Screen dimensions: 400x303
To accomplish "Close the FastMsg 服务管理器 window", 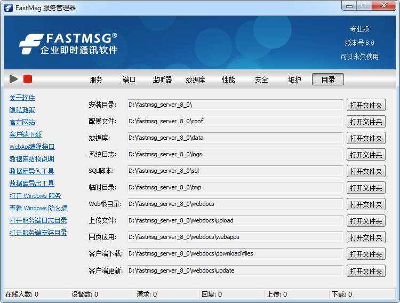I will 383,6.
